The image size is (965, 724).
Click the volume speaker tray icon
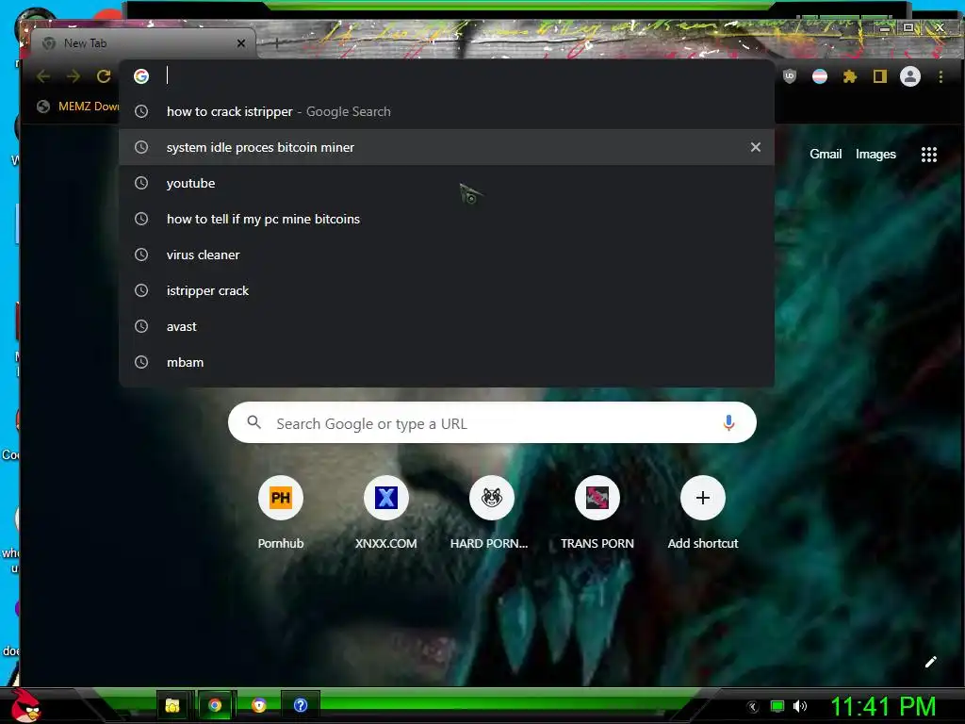799,706
